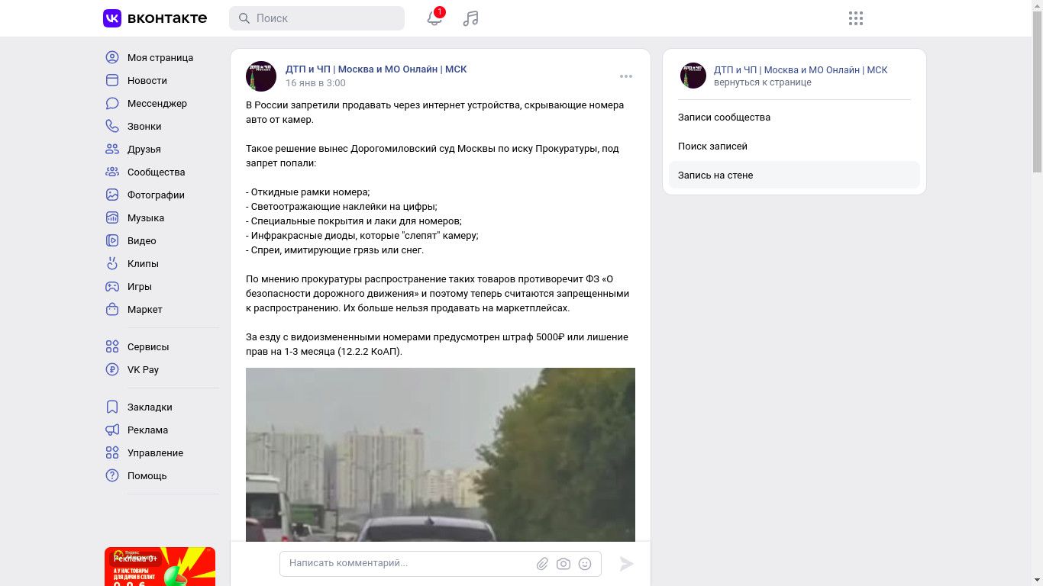Click the community name link in post header

376,69
